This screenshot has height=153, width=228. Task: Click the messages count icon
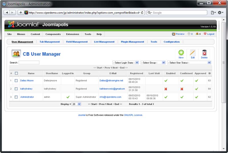tap(189, 34)
